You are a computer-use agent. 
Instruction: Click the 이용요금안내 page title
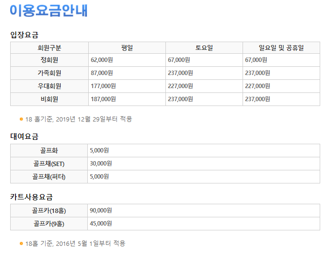(x=49, y=10)
